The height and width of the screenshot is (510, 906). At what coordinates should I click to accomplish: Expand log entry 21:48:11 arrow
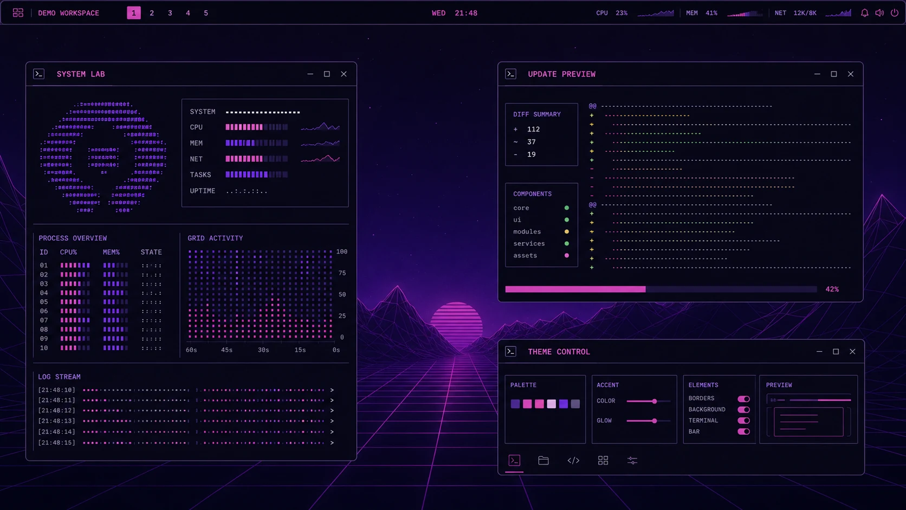click(x=332, y=400)
